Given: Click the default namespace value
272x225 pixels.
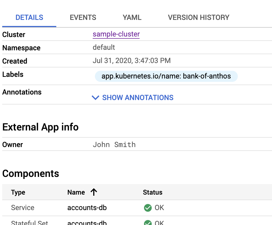Looking at the screenshot, I should [x=104, y=47].
